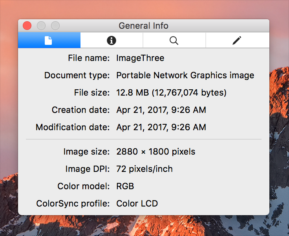Click the Image size label

tap(86, 152)
